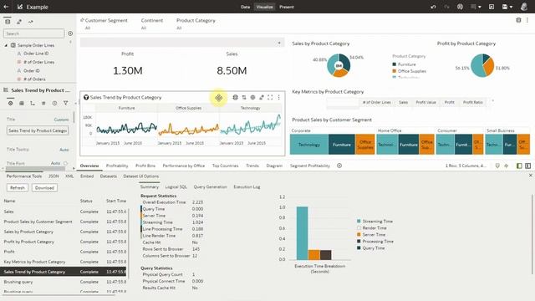Click the preview icon in the header
The height and width of the screenshot is (301, 535).
coord(492,7)
